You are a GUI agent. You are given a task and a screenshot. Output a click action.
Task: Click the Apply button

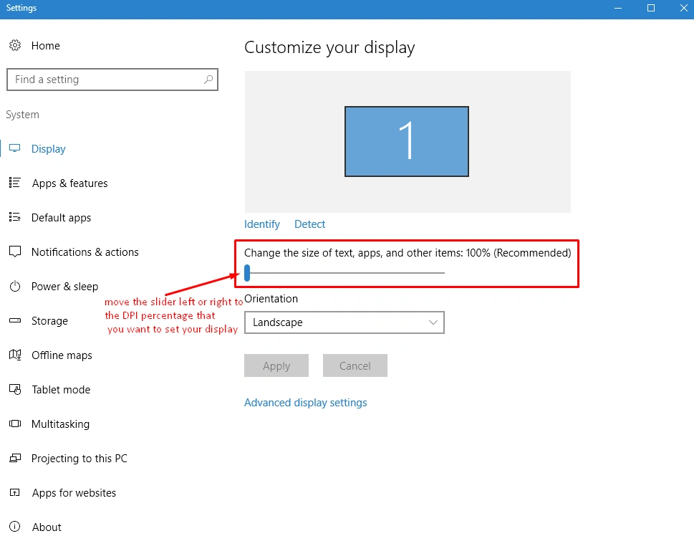(x=276, y=365)
